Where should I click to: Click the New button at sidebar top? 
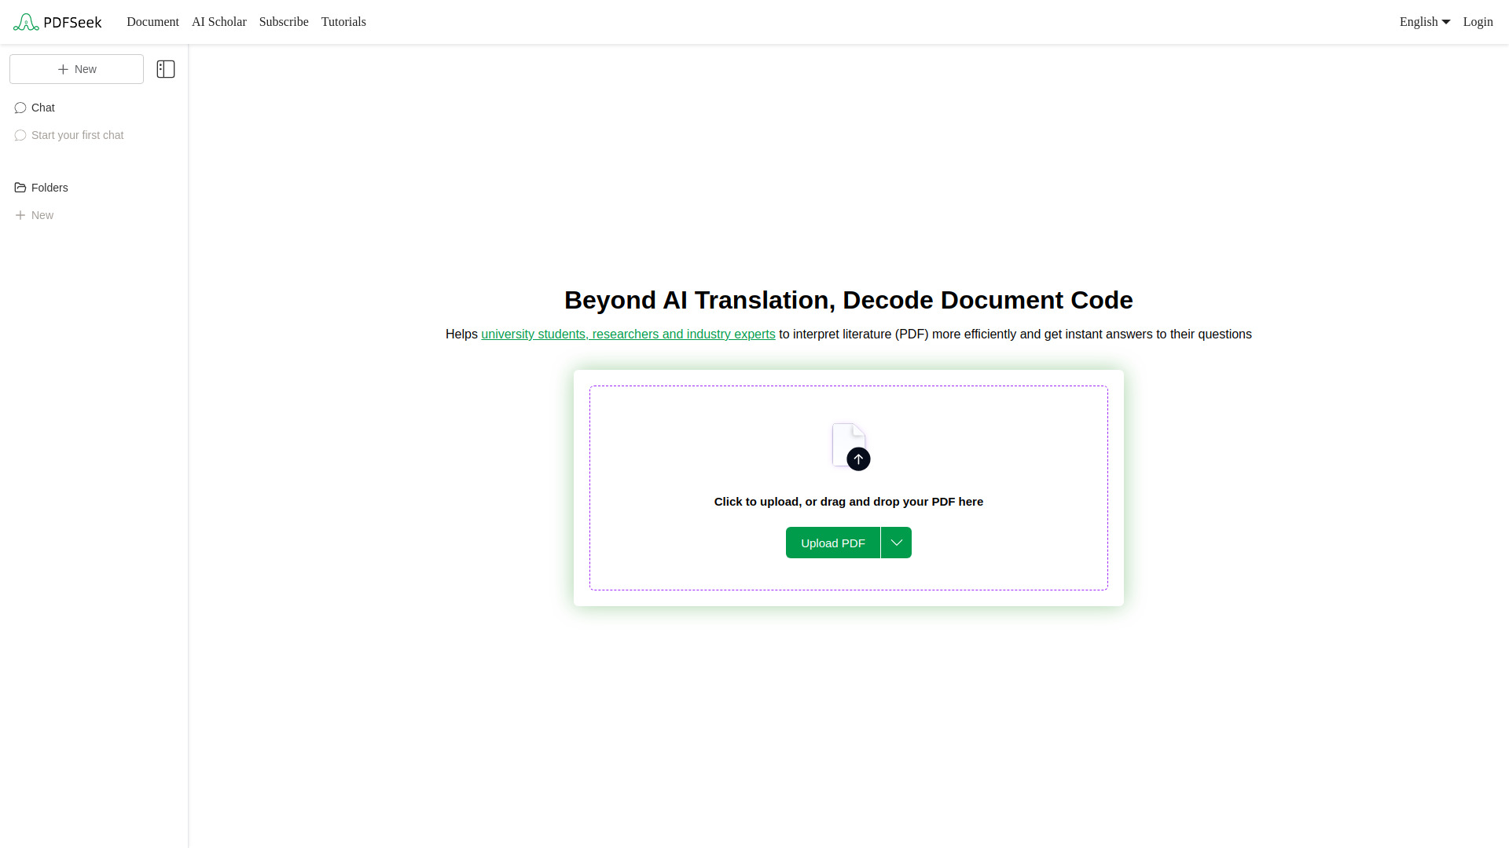point(76,69)
